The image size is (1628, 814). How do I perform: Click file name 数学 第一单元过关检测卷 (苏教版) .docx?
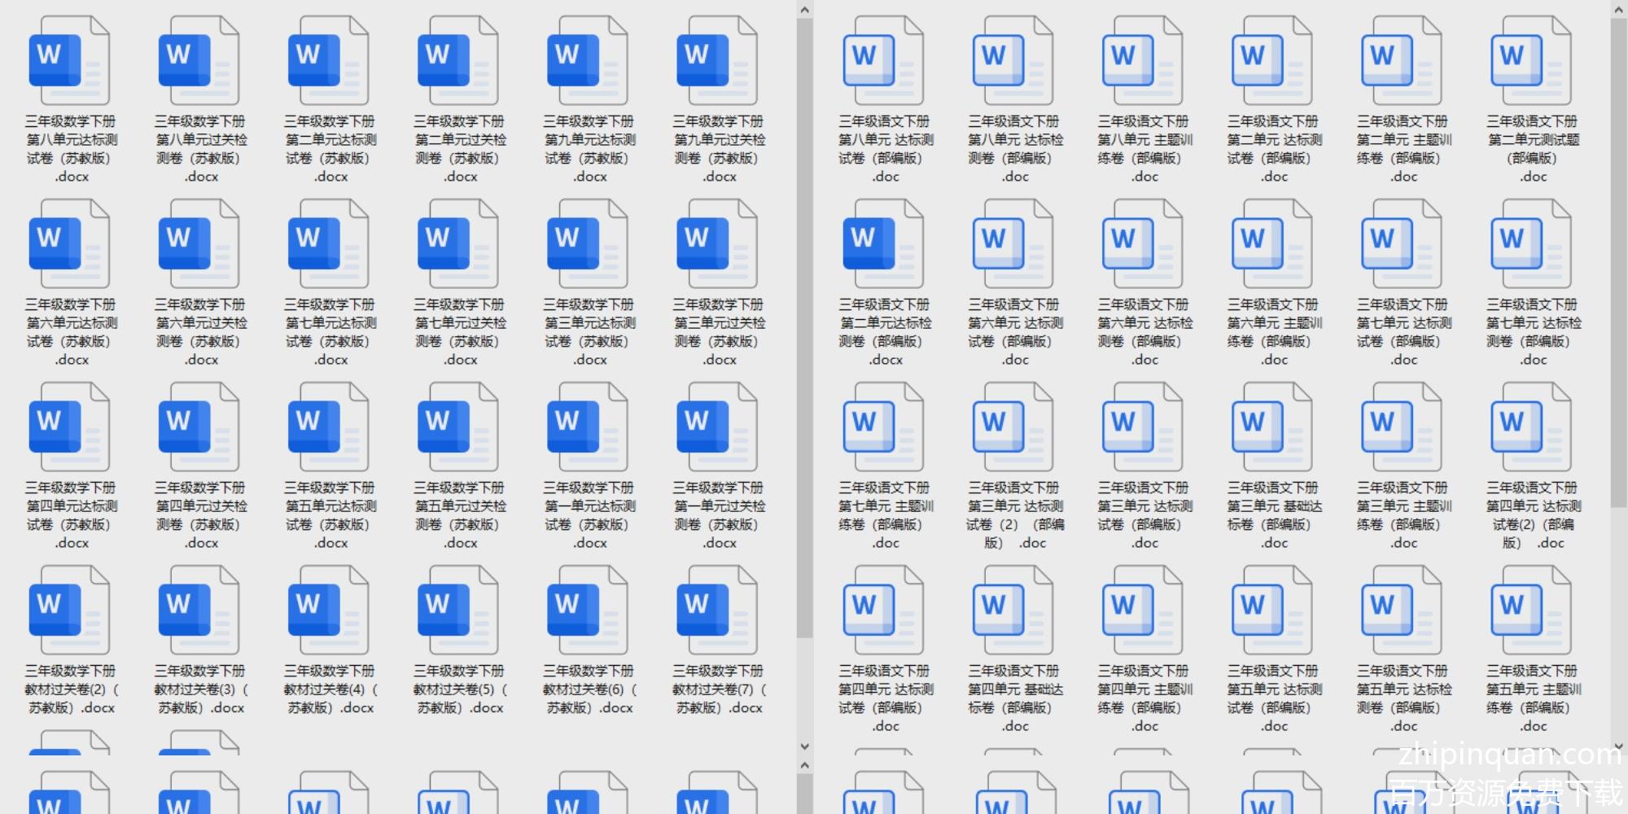point(719,515)
